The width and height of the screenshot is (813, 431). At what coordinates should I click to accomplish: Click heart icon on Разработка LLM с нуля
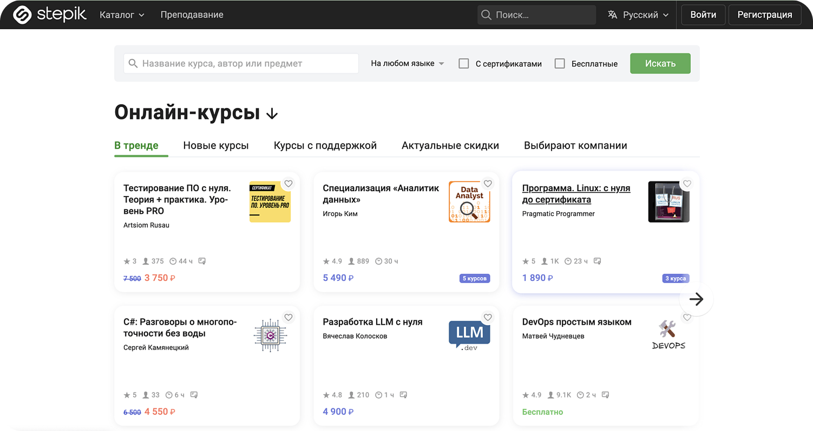tap(488, 318)
